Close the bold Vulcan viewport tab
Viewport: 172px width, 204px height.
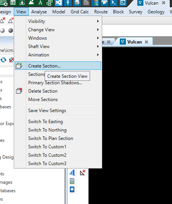146,42
